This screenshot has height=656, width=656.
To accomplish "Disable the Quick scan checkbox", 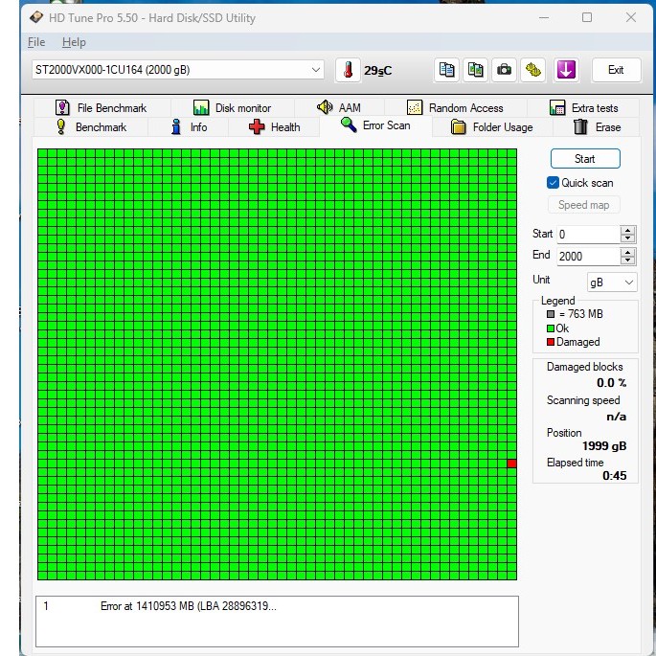I will point(553,183).
